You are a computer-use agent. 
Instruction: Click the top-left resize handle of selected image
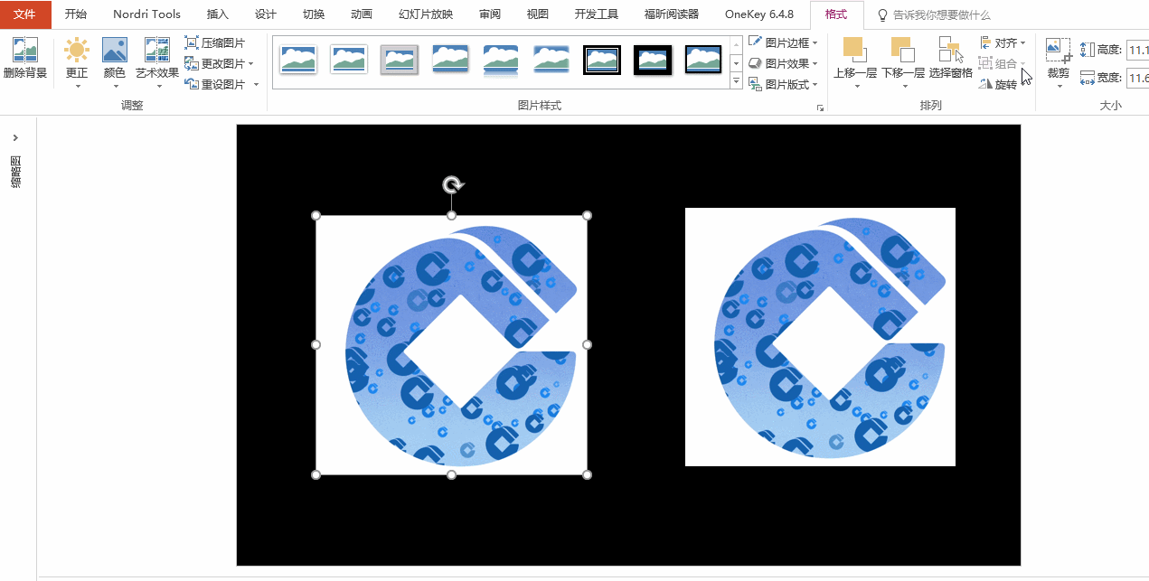pyautogui.click(x=316, y=215)
